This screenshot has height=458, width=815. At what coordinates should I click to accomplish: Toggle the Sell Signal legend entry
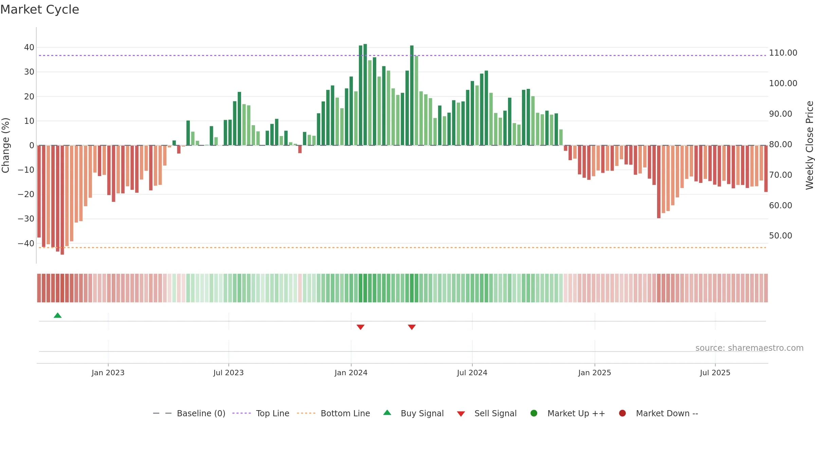click(x=487, y=413)
